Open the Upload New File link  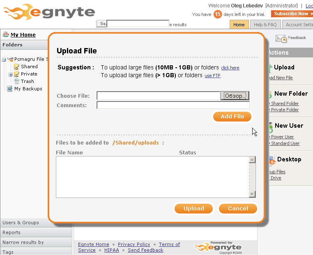click(281, 78)
